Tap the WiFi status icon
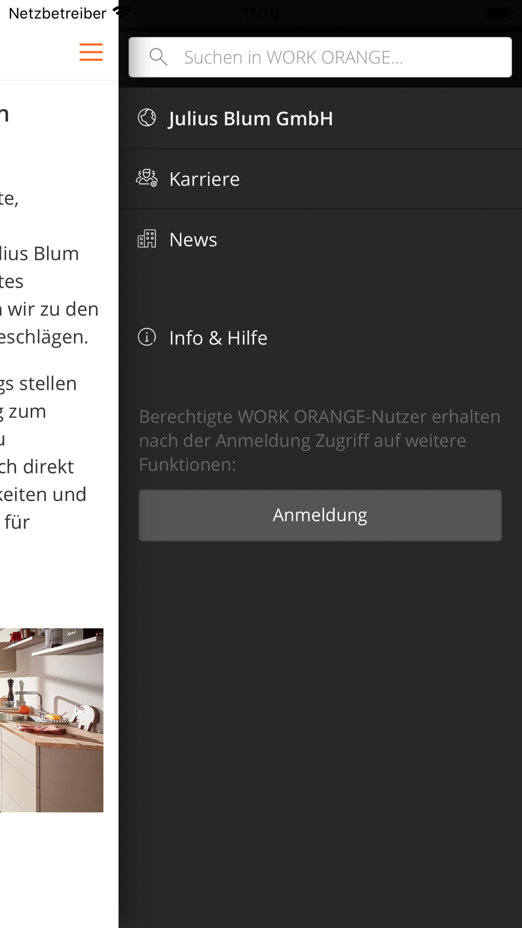This screenshot has height=928, width=522. click(121, 11)
